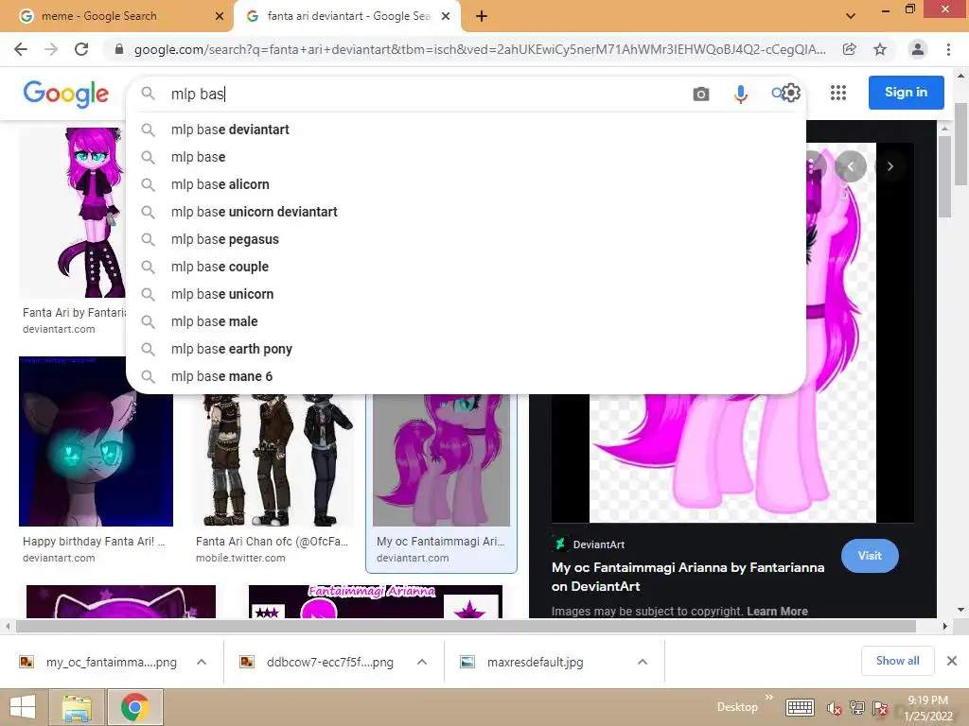
Task: Click the taskbar clock showing 9:19 PM
Action: pos(928,707)
